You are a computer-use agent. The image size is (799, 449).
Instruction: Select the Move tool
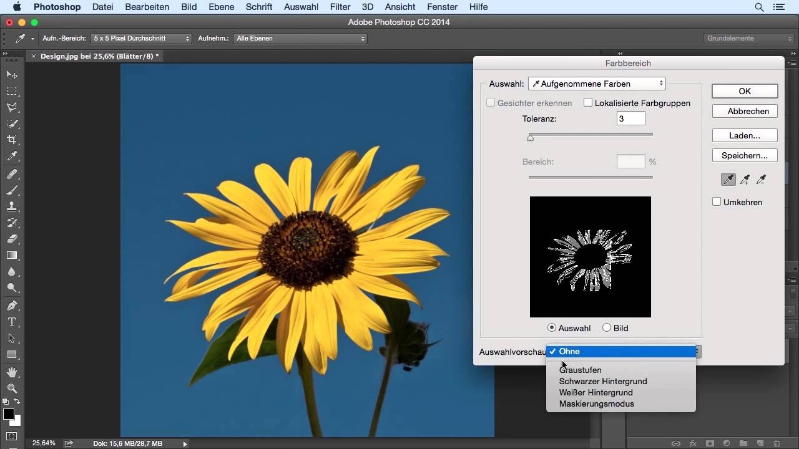click(x=11, y=75)
